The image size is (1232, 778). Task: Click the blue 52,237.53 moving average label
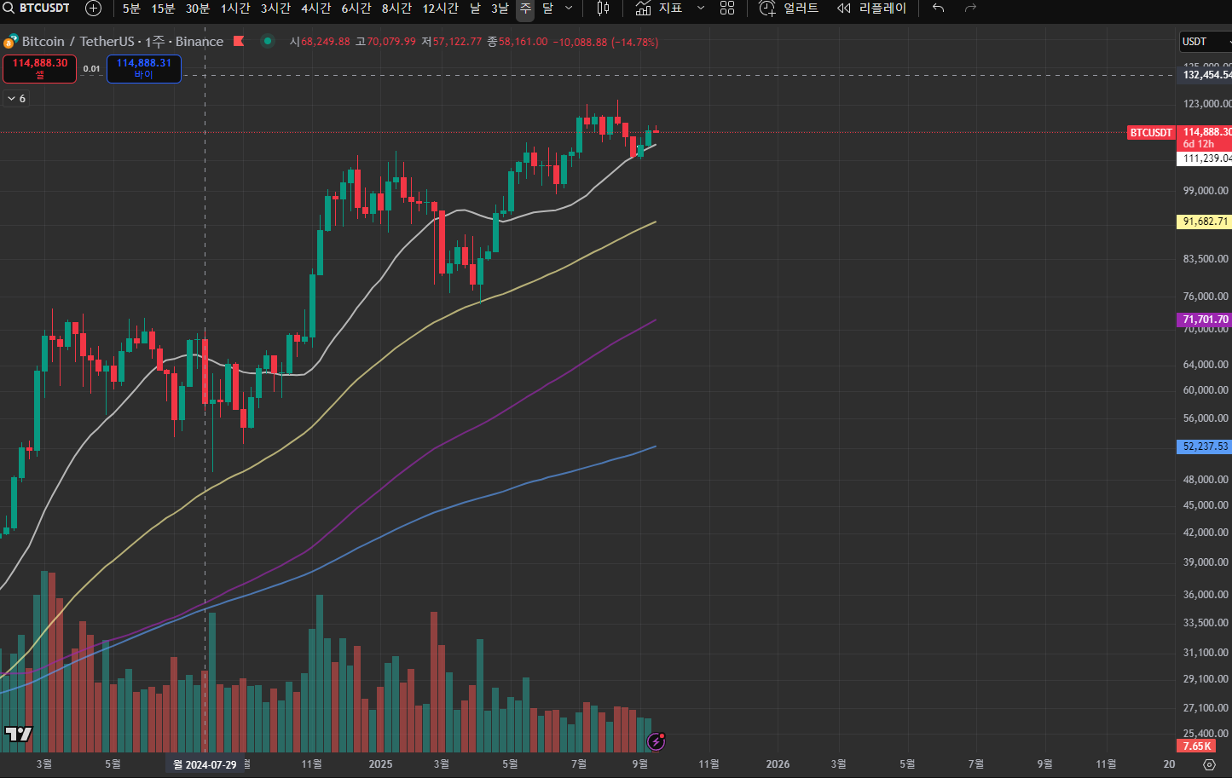tap(1206, 447)
